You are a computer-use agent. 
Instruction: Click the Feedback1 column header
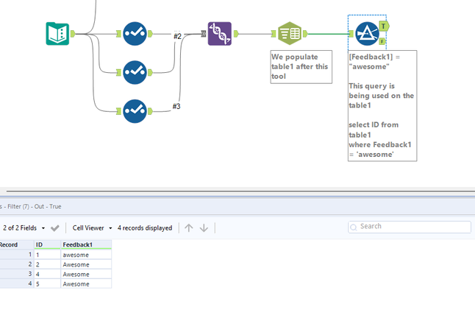pyautogui.click(x=86, y=244)
